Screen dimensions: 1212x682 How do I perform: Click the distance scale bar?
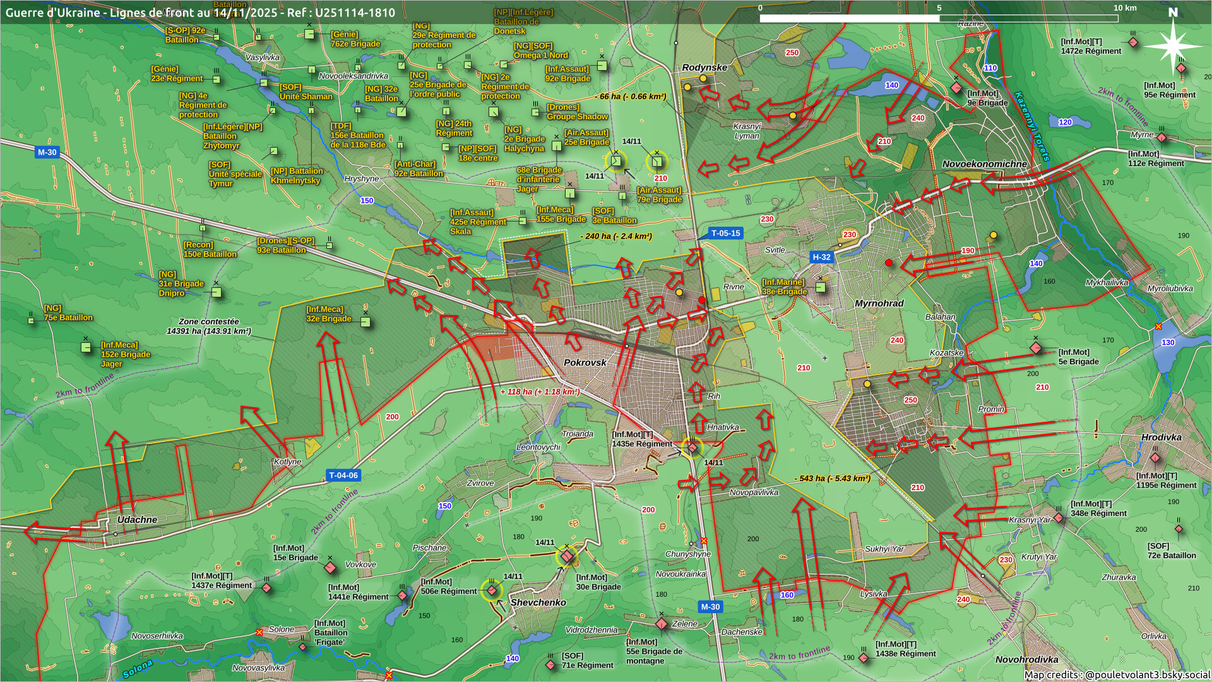tap(938, 18)
